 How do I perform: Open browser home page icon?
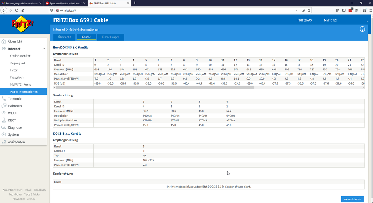(x=23, y=10)
